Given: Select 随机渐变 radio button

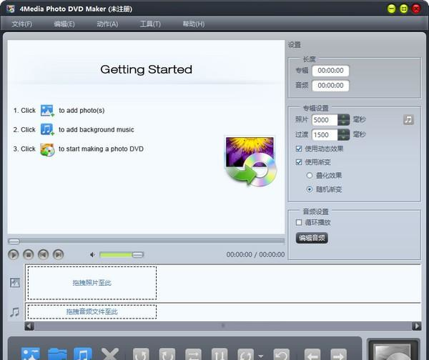Looking at the screenshot, I should coord(310,189).
